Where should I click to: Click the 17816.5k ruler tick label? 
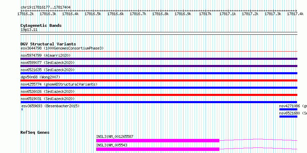click(93, 14)
